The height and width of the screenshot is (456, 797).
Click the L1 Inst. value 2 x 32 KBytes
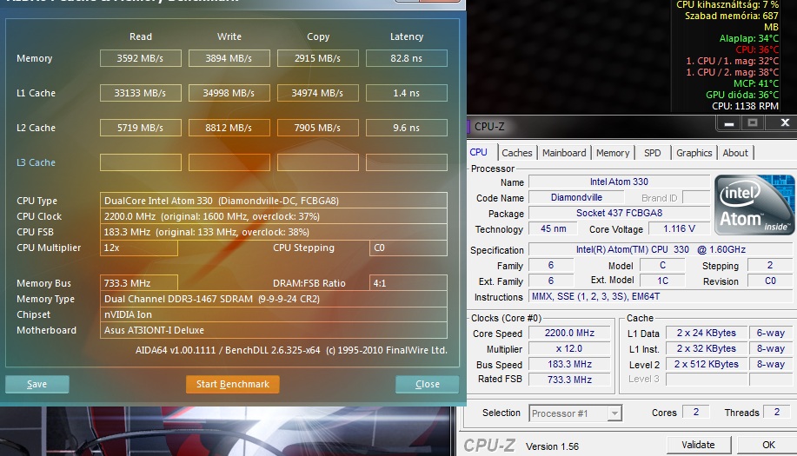pyautogui.click(x=706, y=349)
